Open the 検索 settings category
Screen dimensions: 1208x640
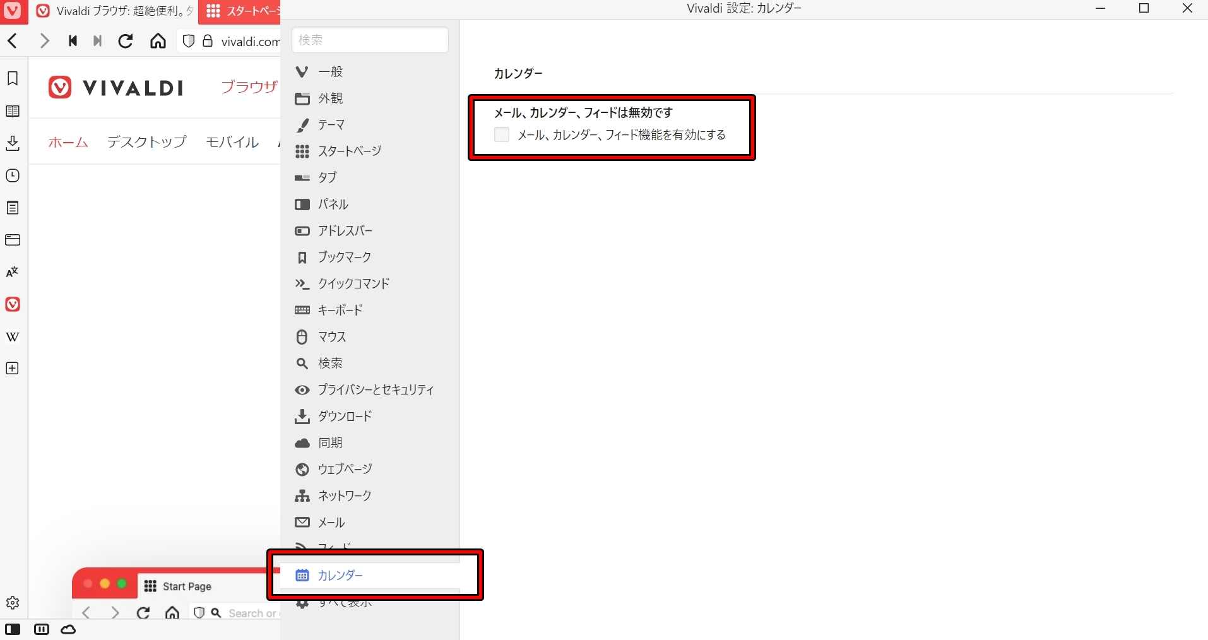tap(370, 364)
